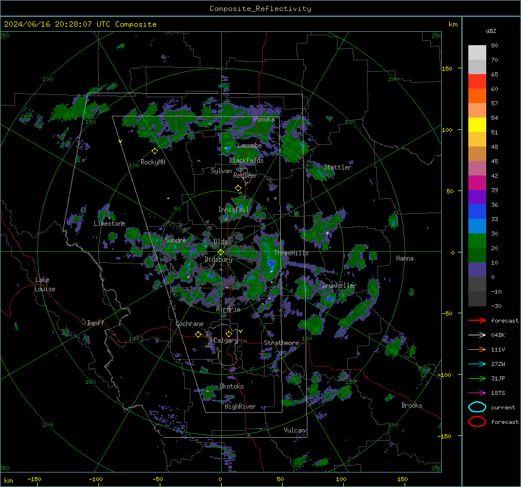Click the Sundre label
This screenshot has height=487, width=521.
click(175, 240)
